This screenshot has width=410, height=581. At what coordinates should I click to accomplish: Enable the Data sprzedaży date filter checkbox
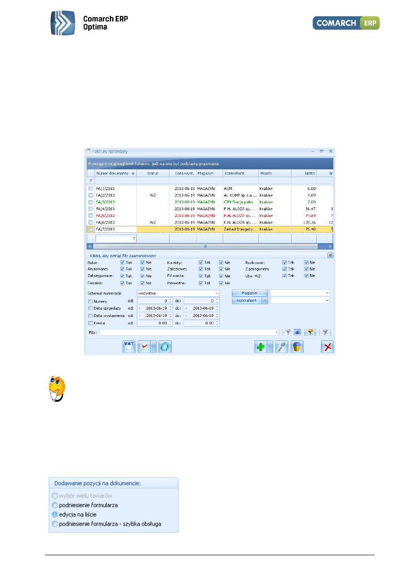coord(90,308)
